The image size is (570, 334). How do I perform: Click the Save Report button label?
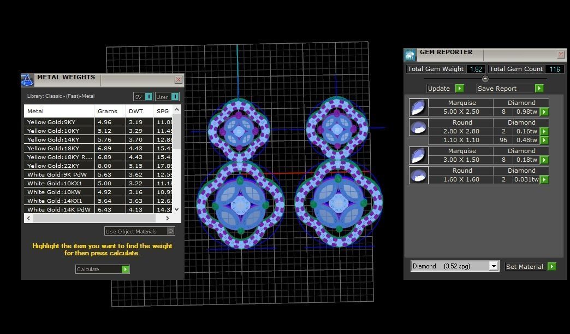click(497, 89)
